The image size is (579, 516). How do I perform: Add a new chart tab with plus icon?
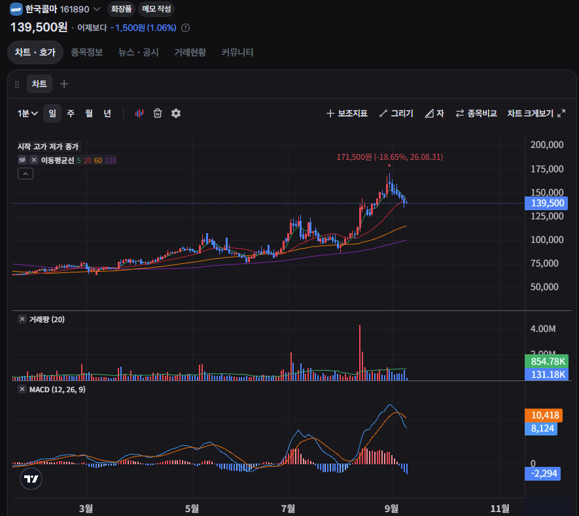(x=64, y=84)
